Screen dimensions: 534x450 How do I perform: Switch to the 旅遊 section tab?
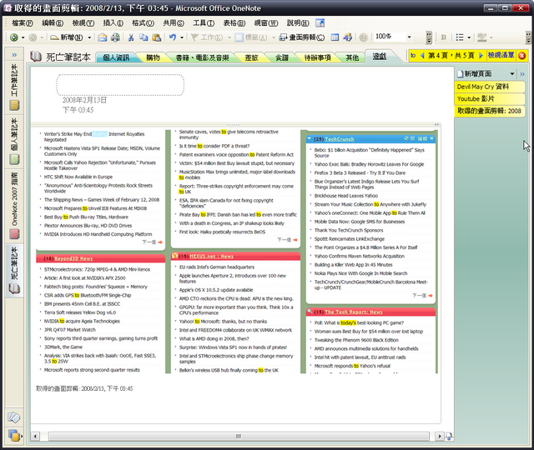click(251, 57)
